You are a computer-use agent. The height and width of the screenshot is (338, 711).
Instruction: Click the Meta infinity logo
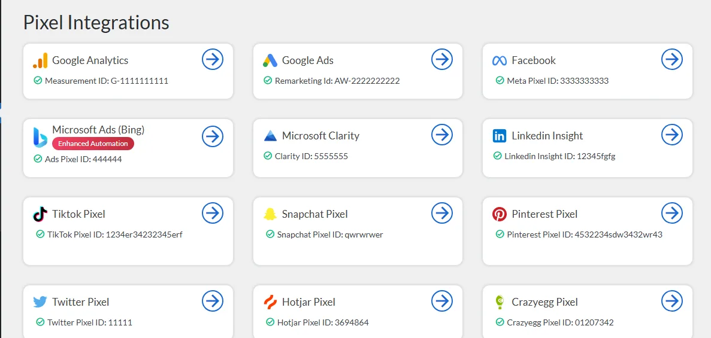pos(499,60)
